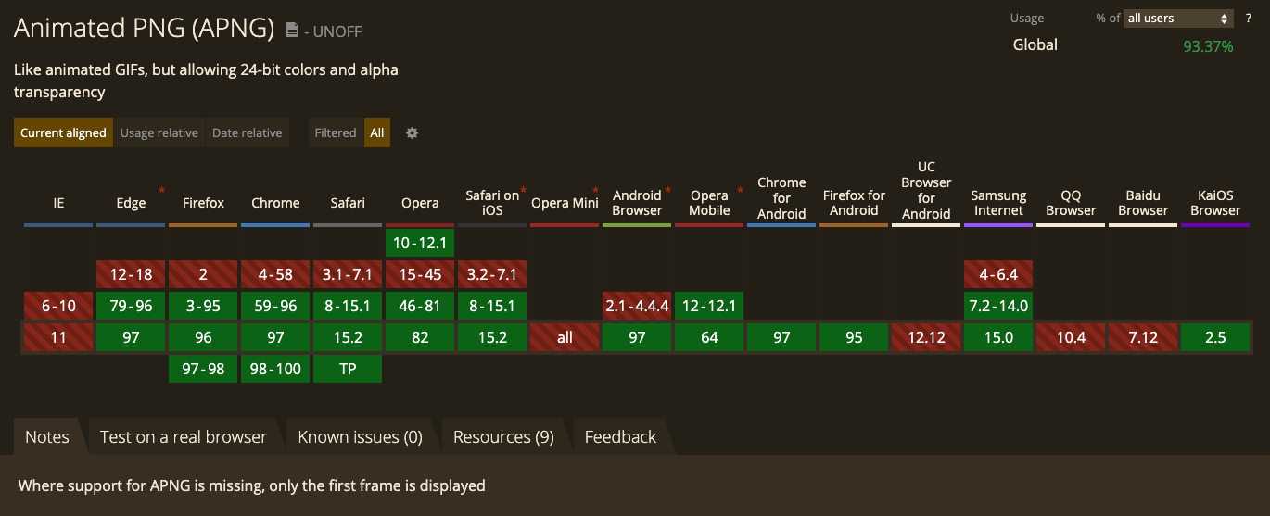The image size is (1270, 516).
Task: Click the specification document icon beside the title
Action: pyautogui.click(x=292, y=31)
